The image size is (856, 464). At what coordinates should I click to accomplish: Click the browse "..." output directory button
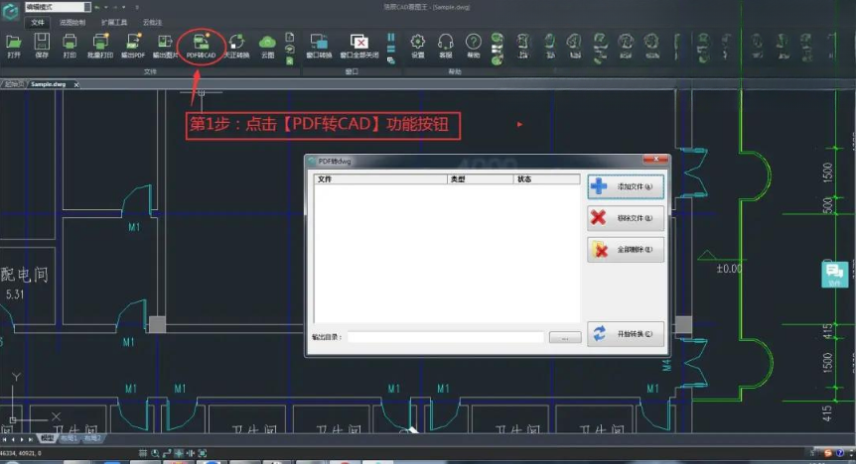point(565,337)
